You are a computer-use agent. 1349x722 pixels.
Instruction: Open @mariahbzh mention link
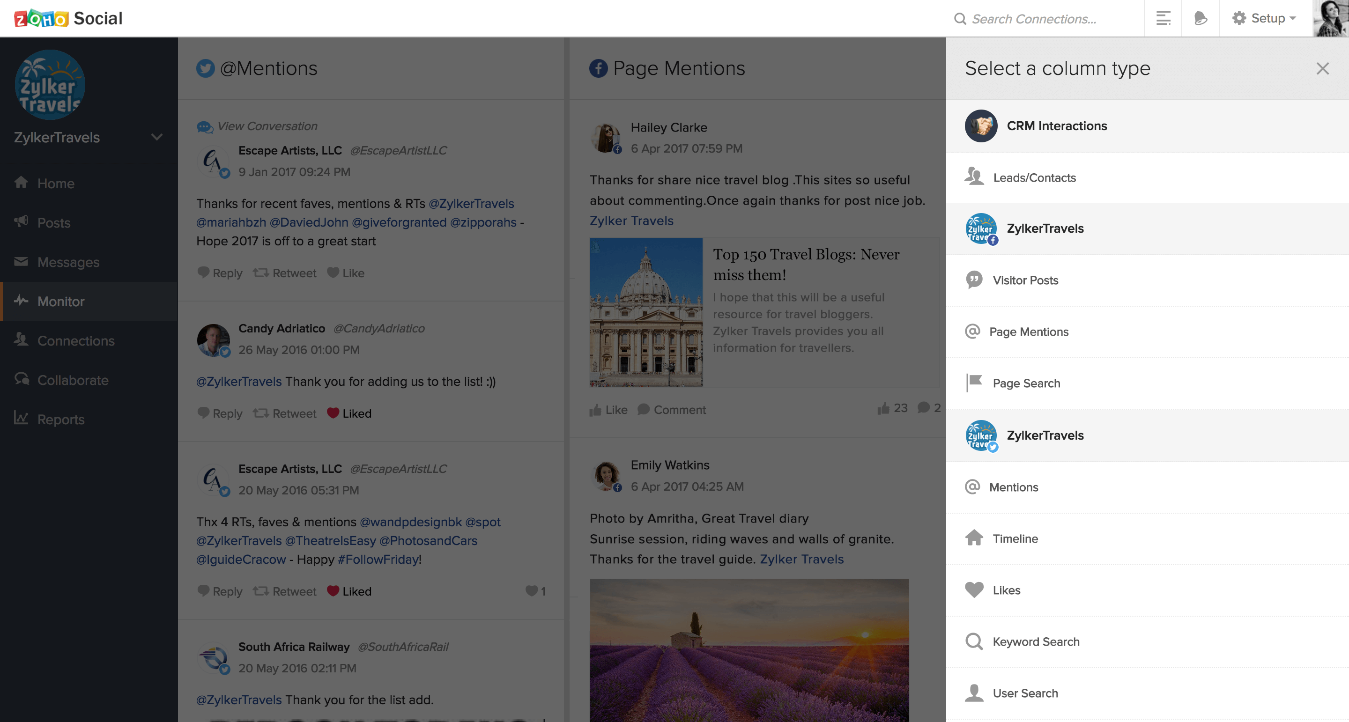point(231,222)
